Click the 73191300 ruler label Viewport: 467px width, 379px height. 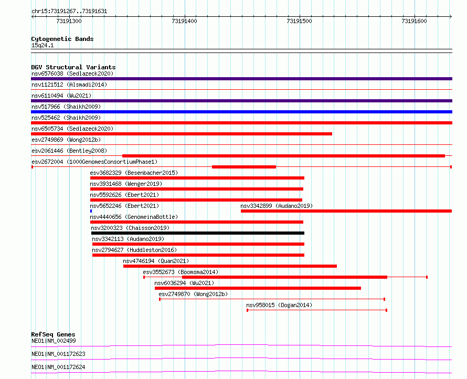[69, 21]
